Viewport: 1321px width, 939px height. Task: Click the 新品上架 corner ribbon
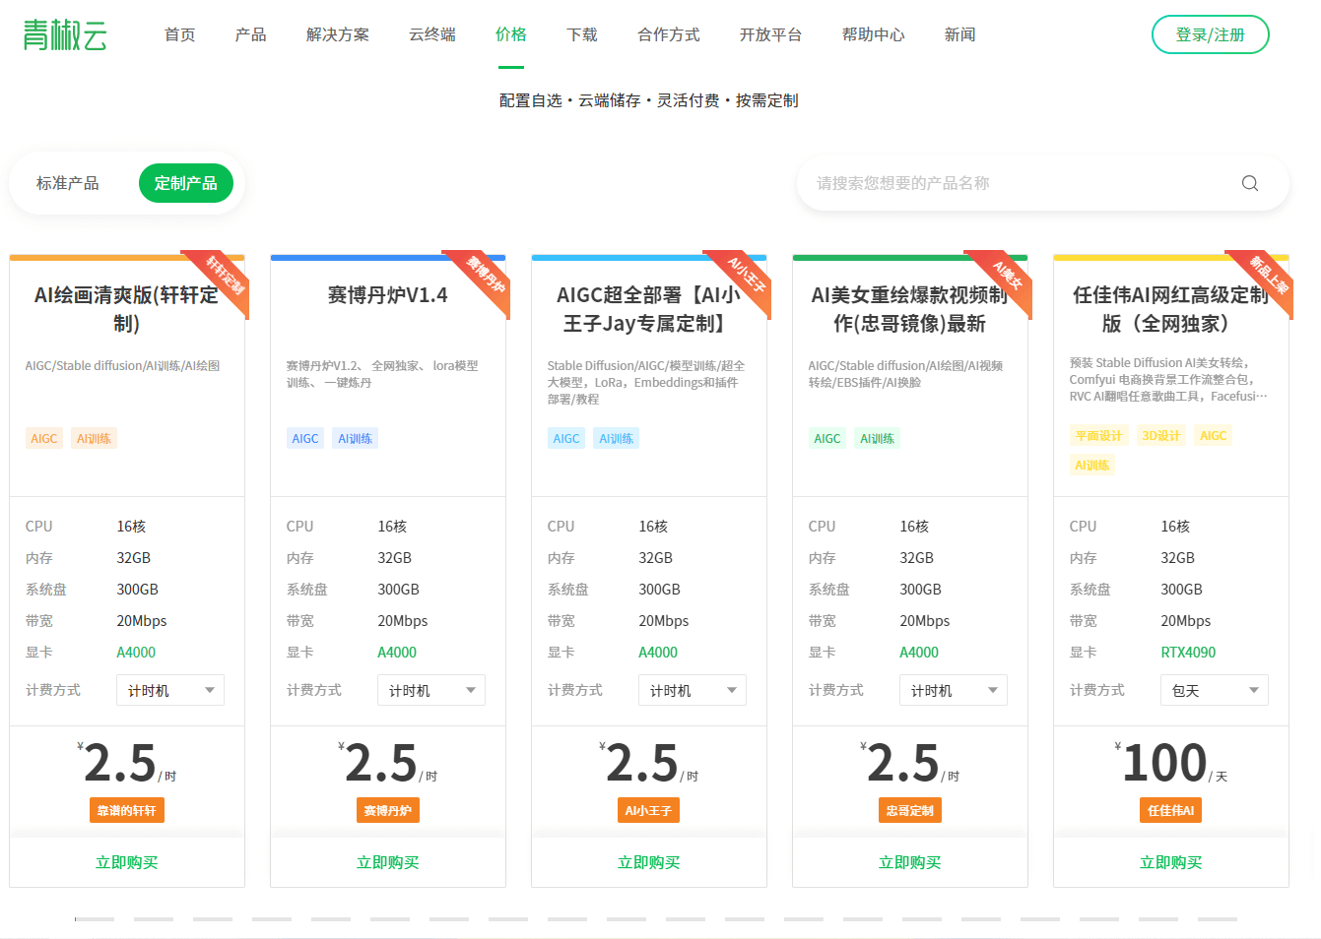[1269, 276]
